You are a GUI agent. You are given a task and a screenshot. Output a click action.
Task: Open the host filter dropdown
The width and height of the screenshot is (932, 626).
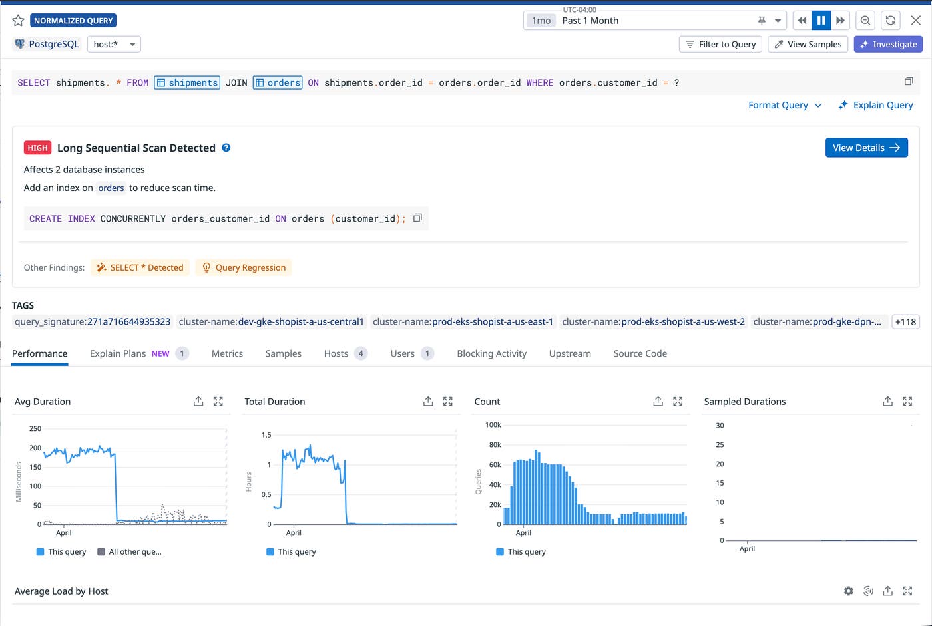[114, 44]
